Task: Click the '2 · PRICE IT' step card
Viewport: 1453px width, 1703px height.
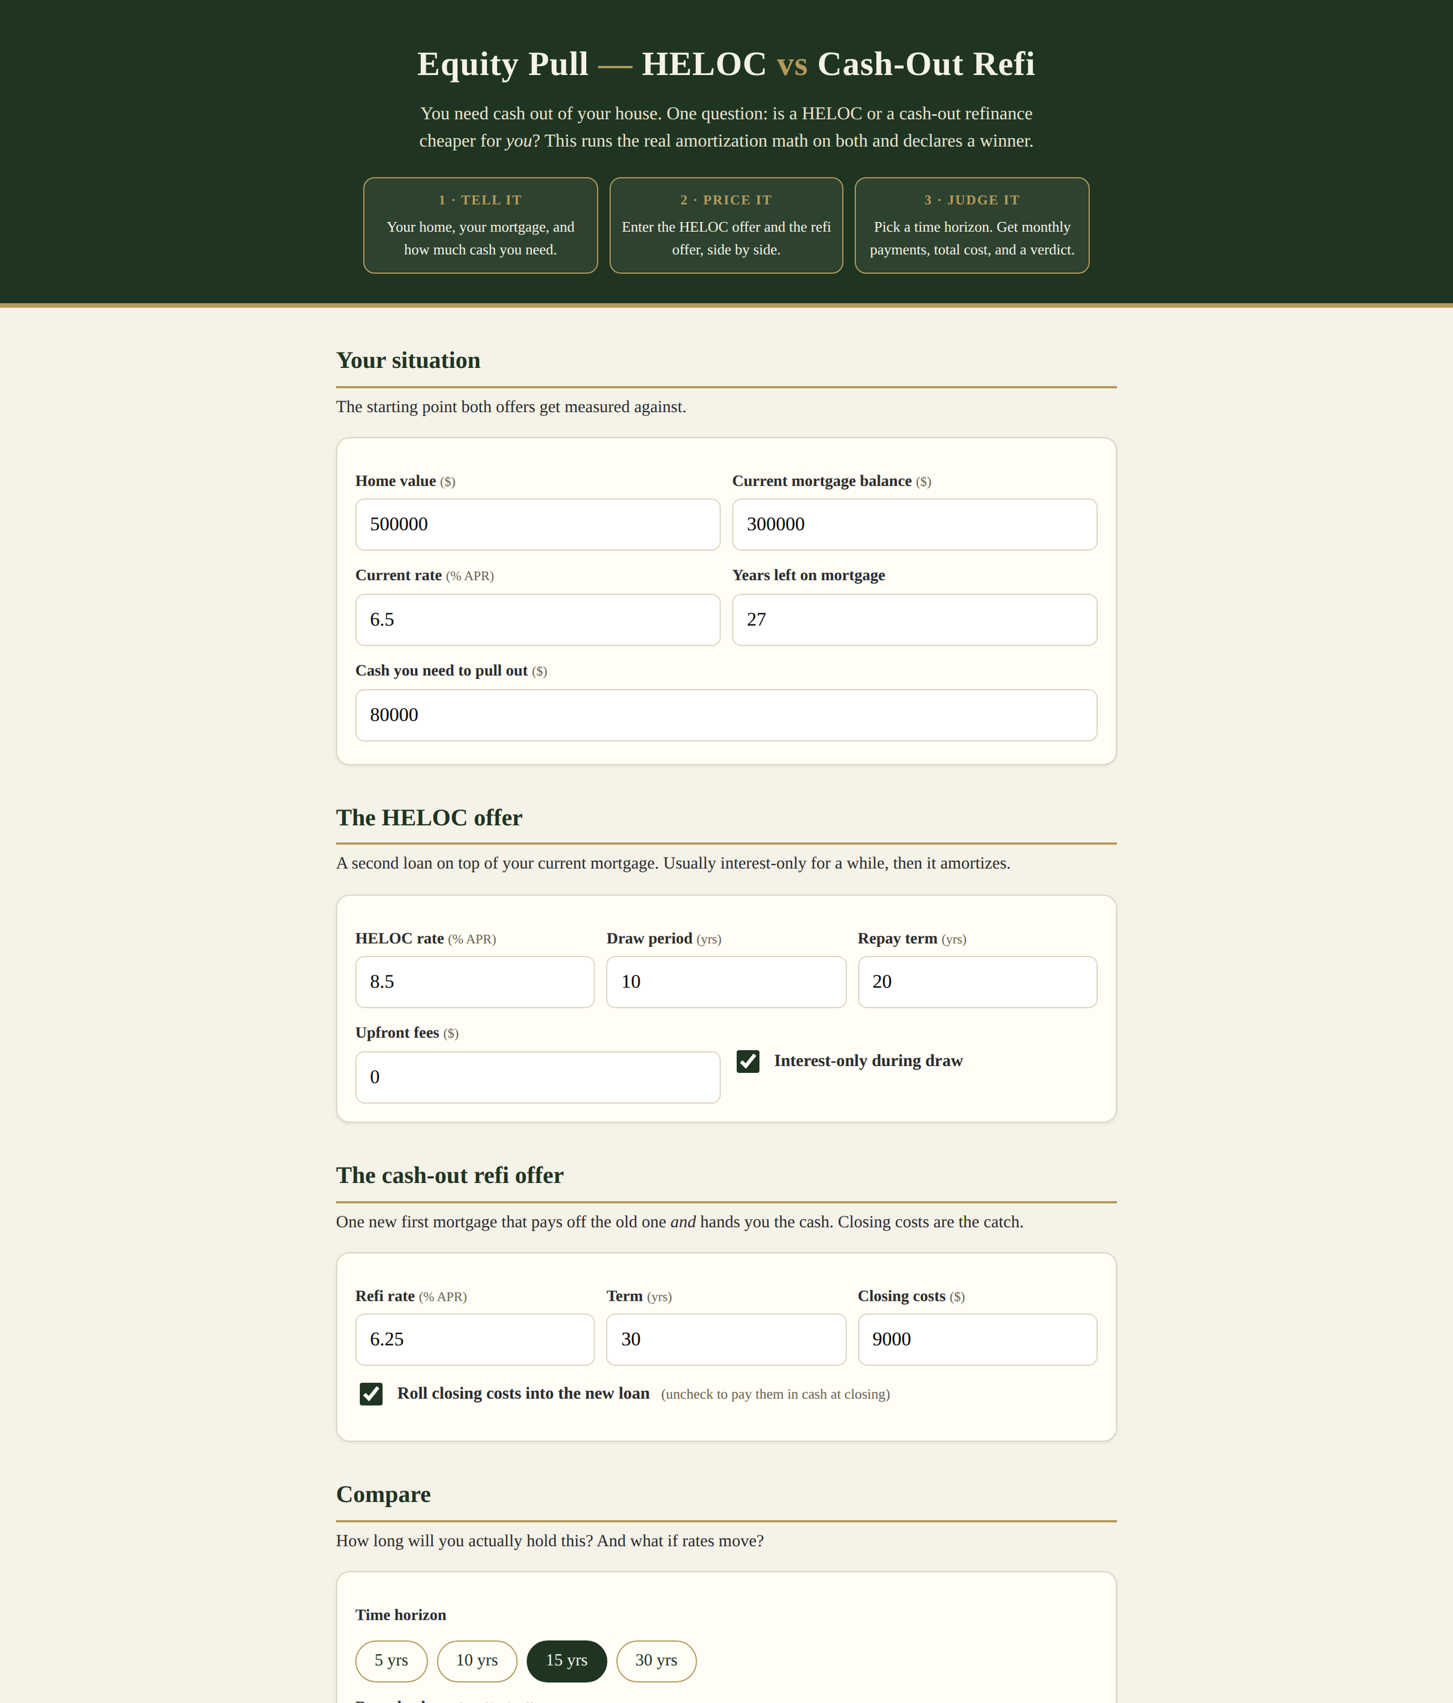Action: point(727,225)
